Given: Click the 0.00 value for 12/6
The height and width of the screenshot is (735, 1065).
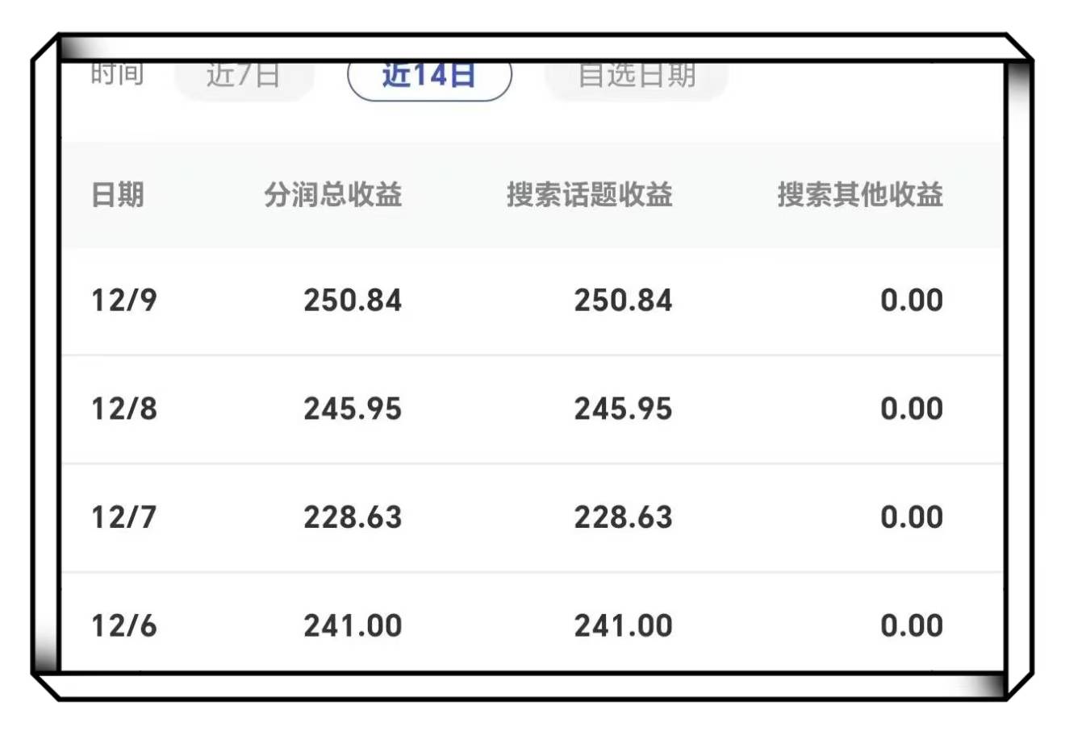Looking at the screenshot, I should 911,625.
